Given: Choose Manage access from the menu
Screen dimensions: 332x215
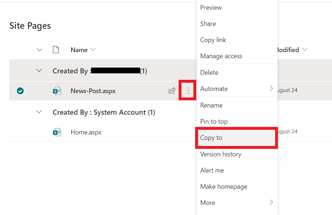Looking at the screenshot, I should tap(221, 56).
